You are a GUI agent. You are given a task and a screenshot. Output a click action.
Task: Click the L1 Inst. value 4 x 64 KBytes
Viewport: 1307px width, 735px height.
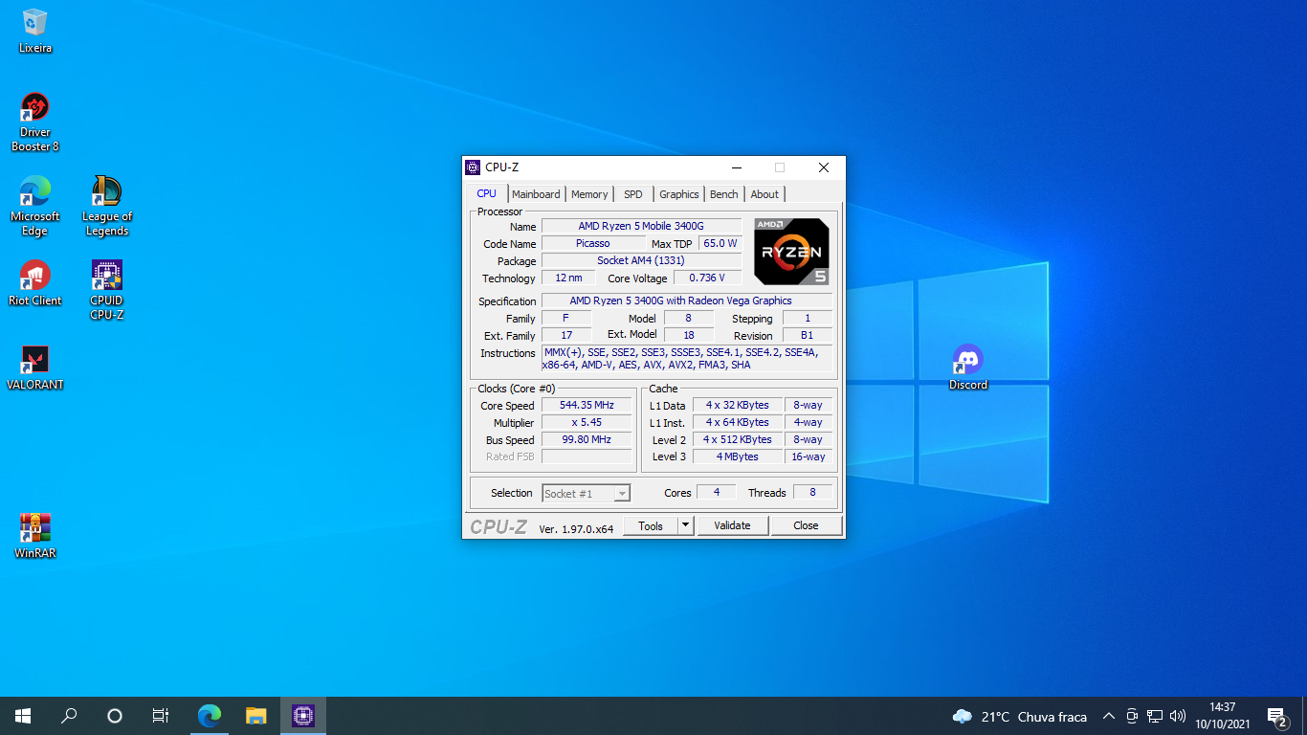point(738,422)
